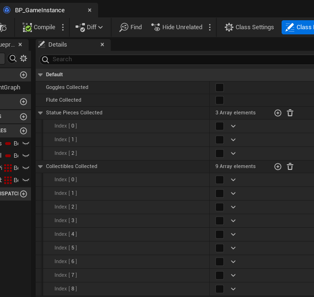
Task: Add element to Statue Pieces Collected array
Action: [x=278, y=113]
